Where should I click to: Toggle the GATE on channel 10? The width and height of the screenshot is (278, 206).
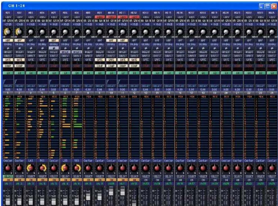111,60
